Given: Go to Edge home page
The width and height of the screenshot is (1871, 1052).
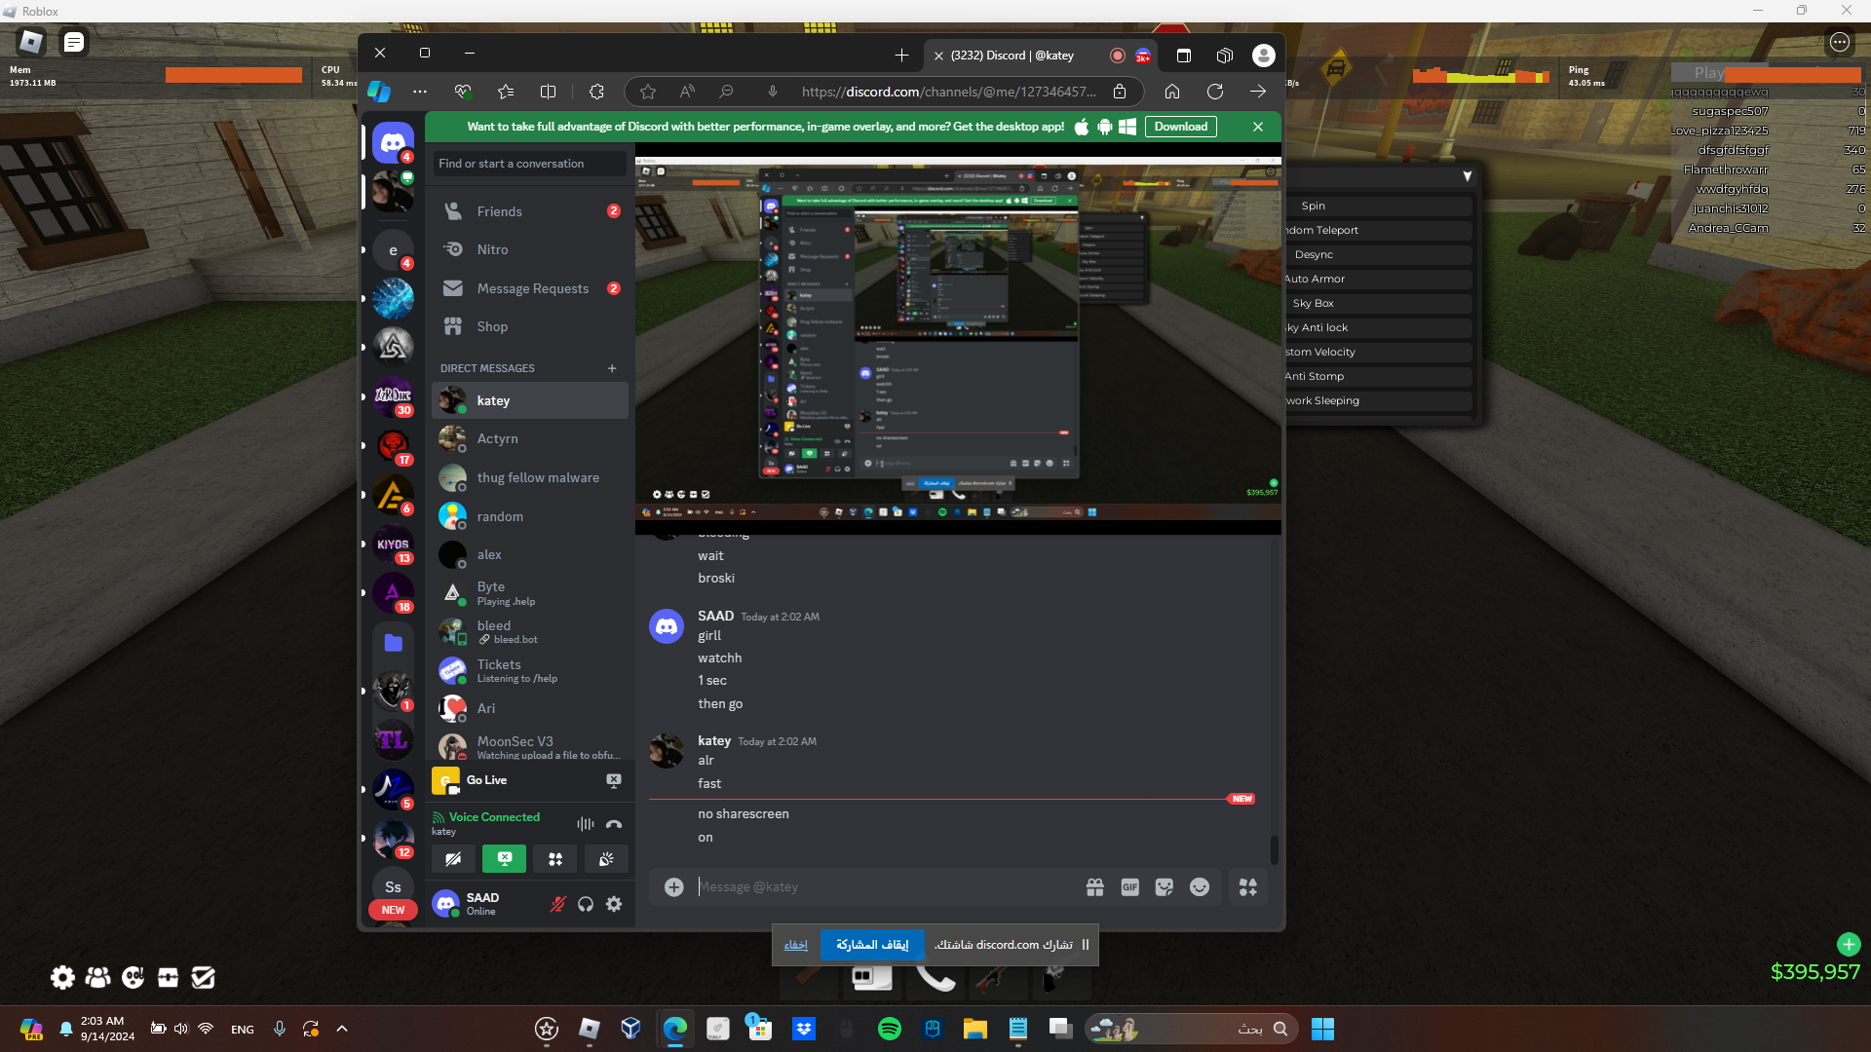Looking at the screenshot, I should click(x=1172, y=92).
